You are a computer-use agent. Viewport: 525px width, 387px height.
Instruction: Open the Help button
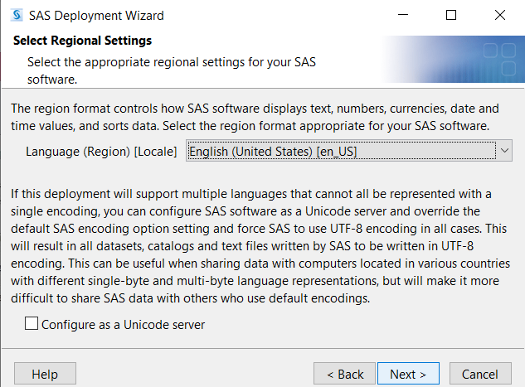pyautogui.click(x=45, y=374)
